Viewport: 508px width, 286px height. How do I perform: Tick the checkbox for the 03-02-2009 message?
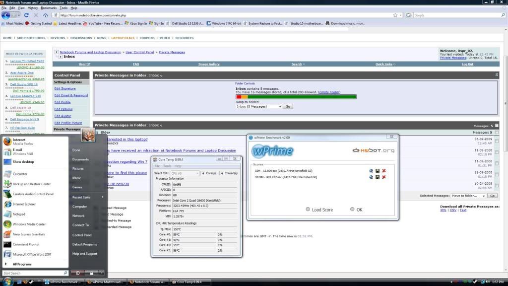click(x=497, y=141)
